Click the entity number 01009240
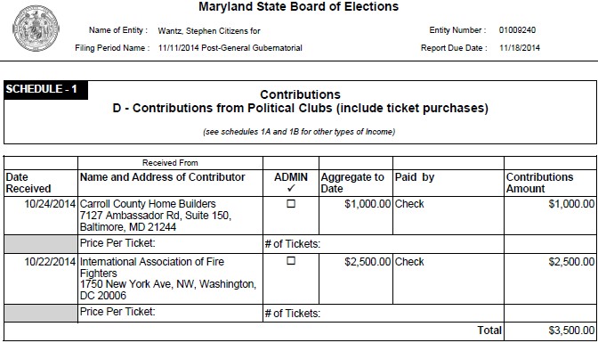Screen dimensions: 598x343 (x=517, y=30)
